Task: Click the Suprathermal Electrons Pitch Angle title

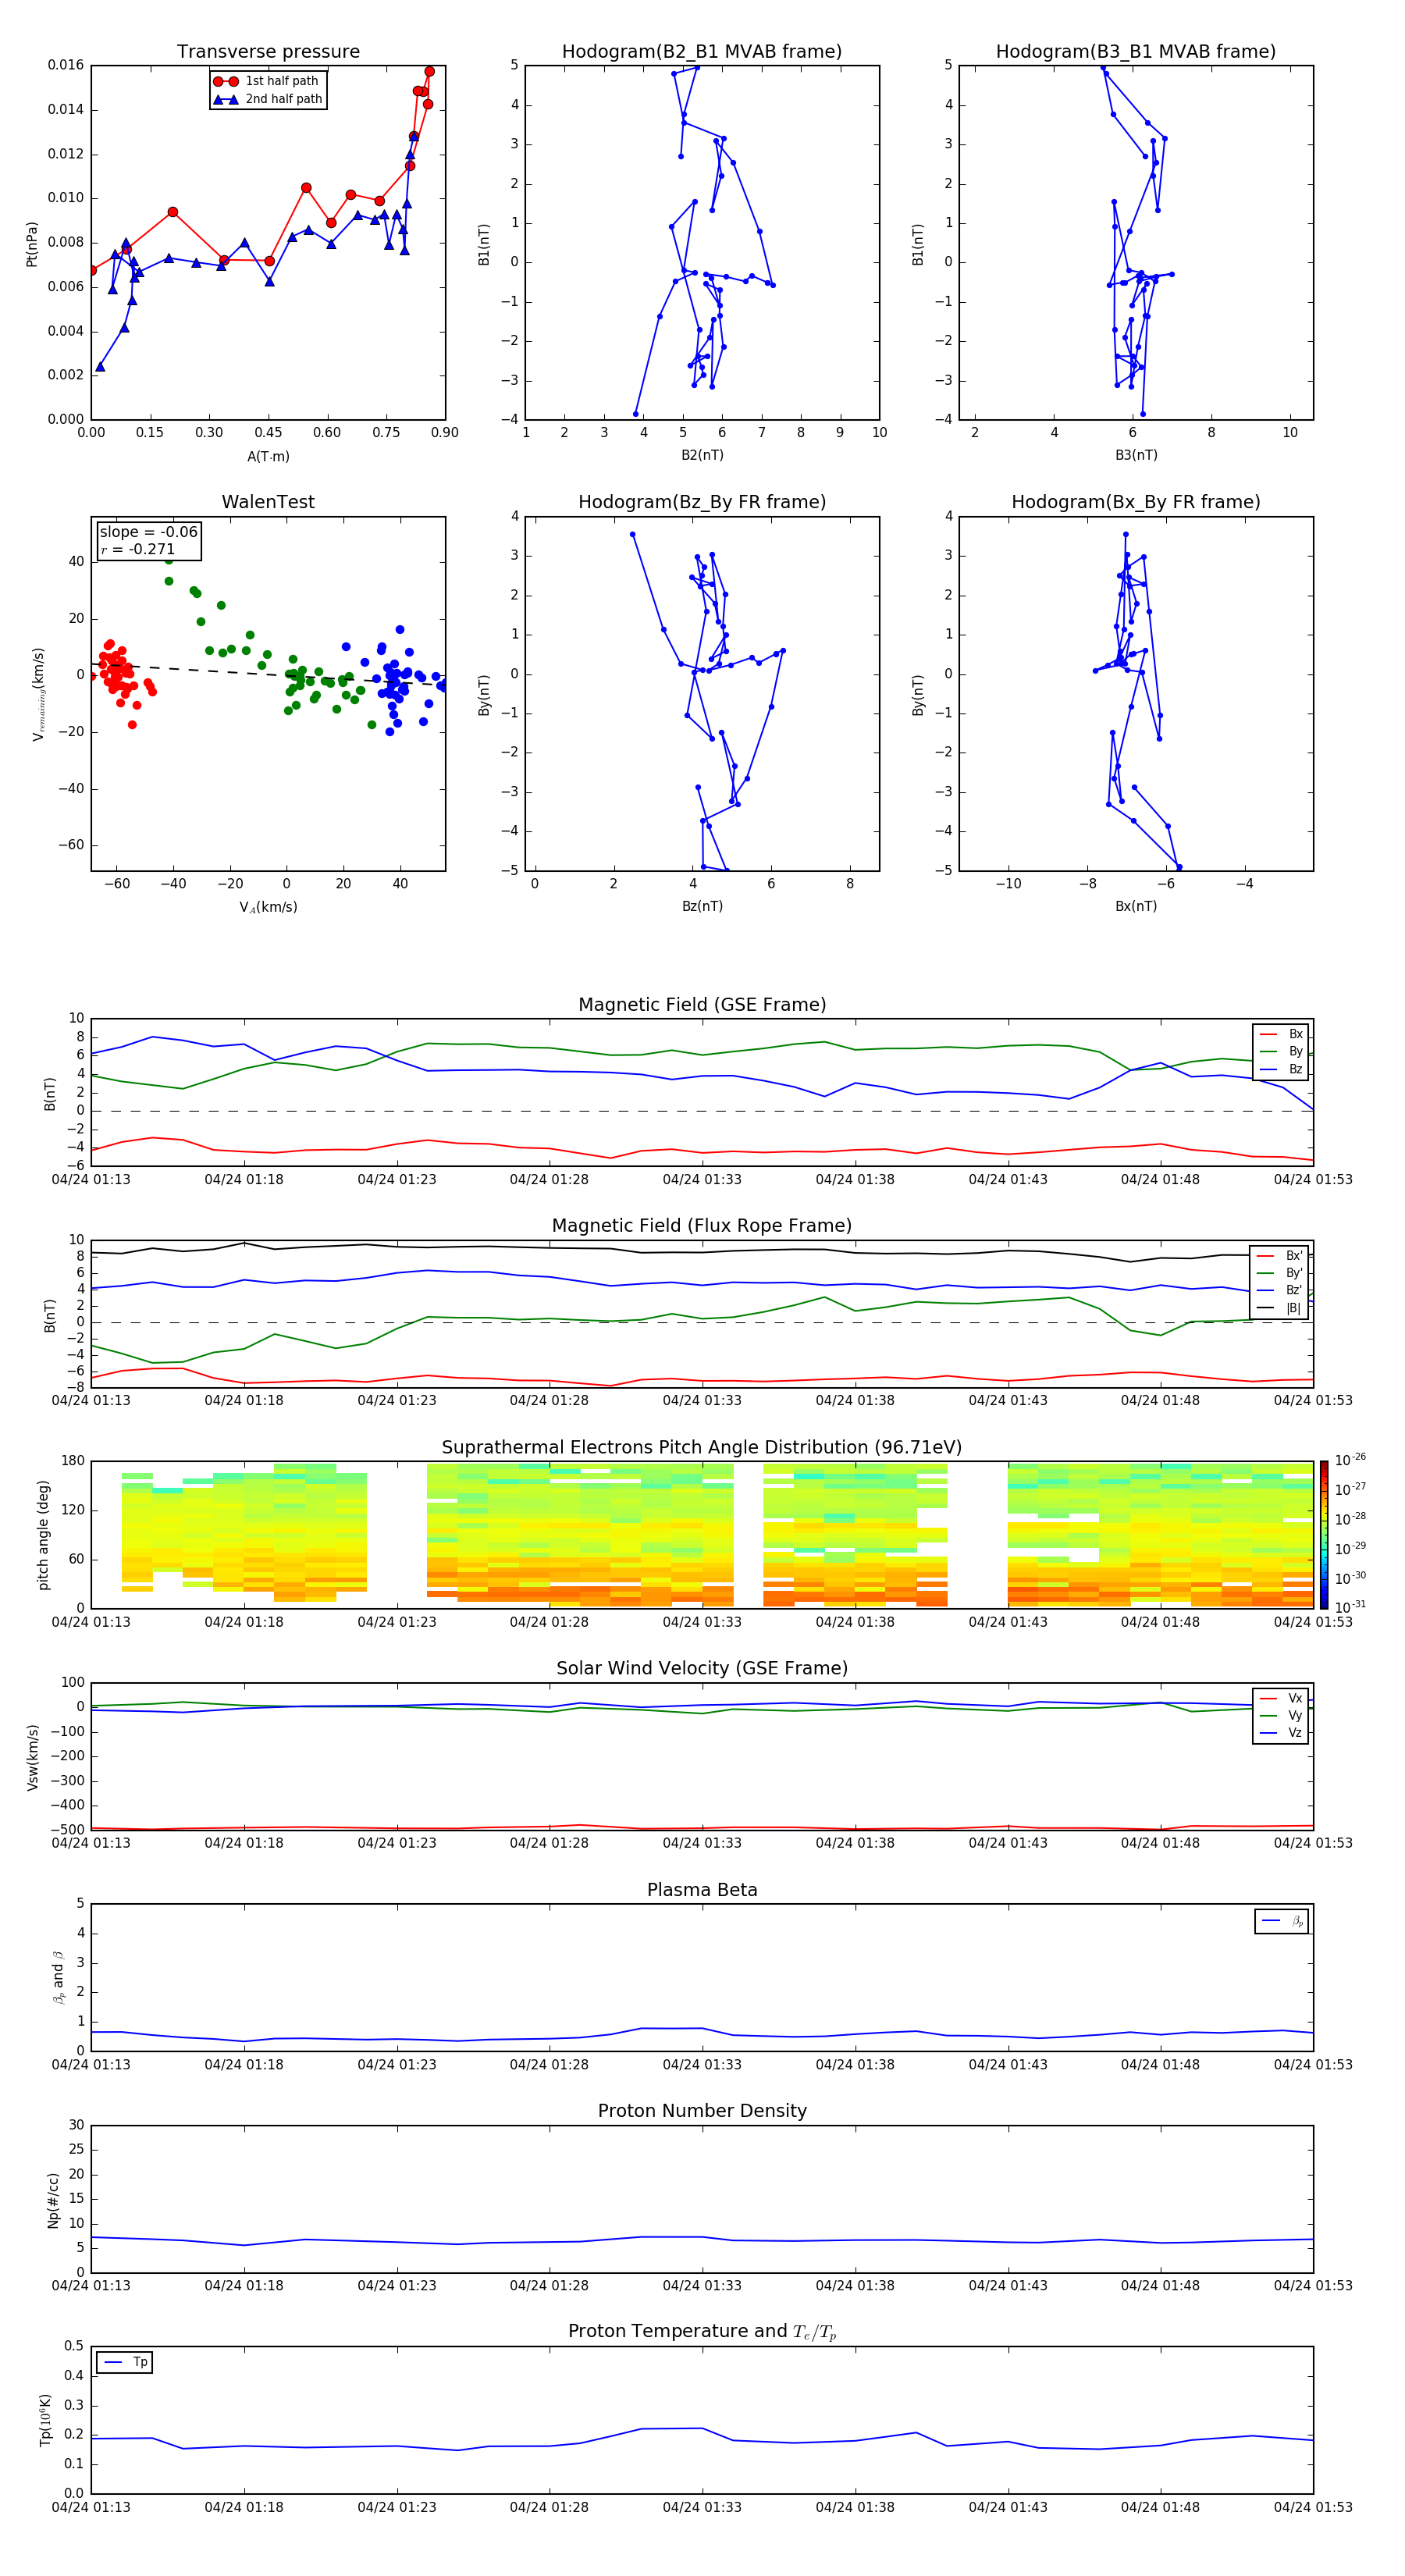Action: 702,1448
